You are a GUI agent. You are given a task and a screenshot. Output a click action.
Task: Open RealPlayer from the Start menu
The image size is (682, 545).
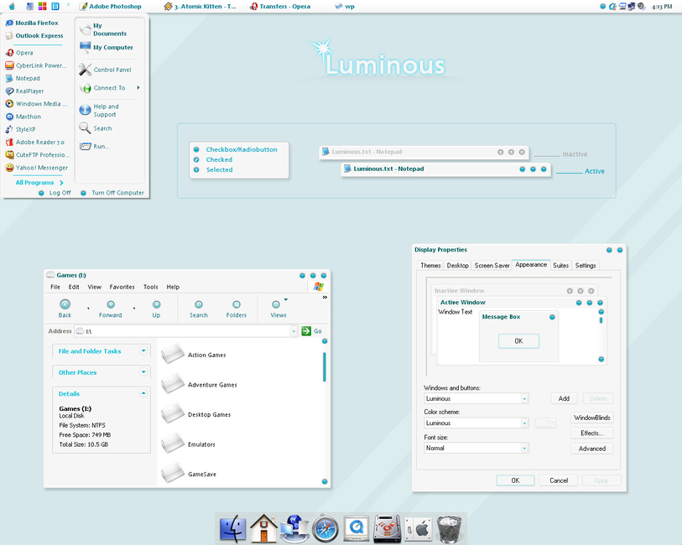point(24,91)
